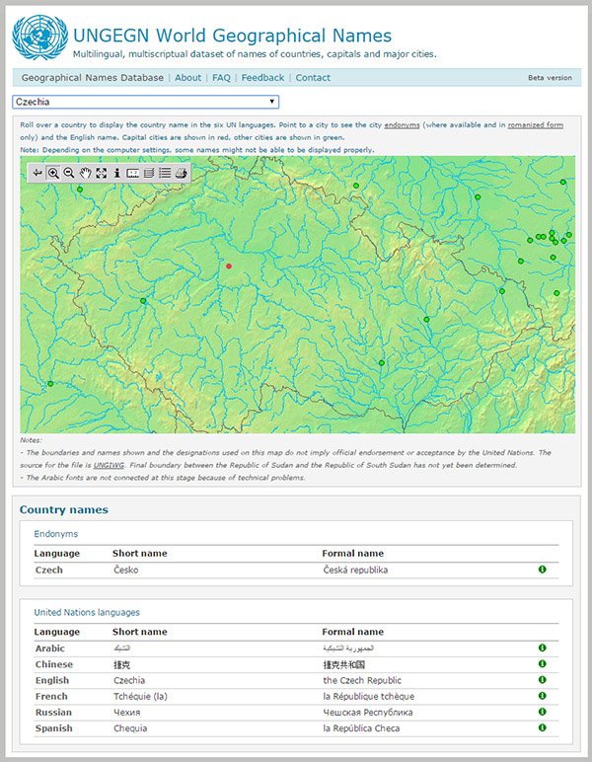Select the Chinese short name '捷克'
Screen dimensions: 592x762
(x=122, y=664)
